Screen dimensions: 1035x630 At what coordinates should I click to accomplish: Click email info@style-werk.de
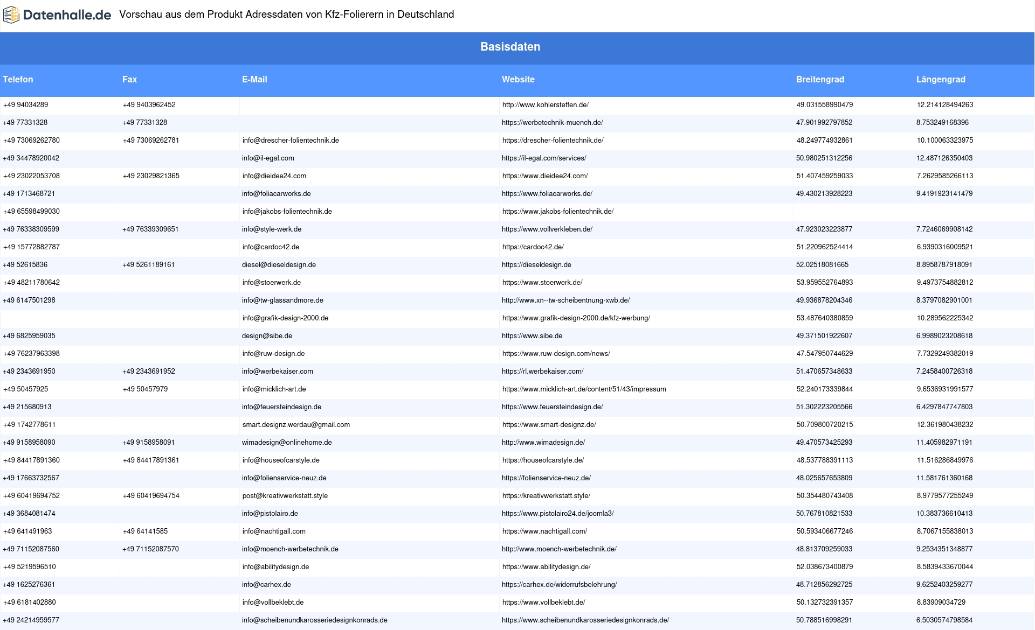coord(272,229)
